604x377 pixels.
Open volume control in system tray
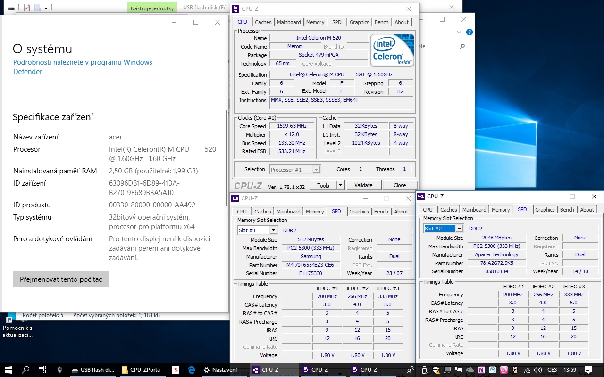537,370
